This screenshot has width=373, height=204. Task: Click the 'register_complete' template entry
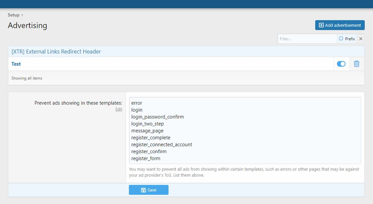coord(151,138)
